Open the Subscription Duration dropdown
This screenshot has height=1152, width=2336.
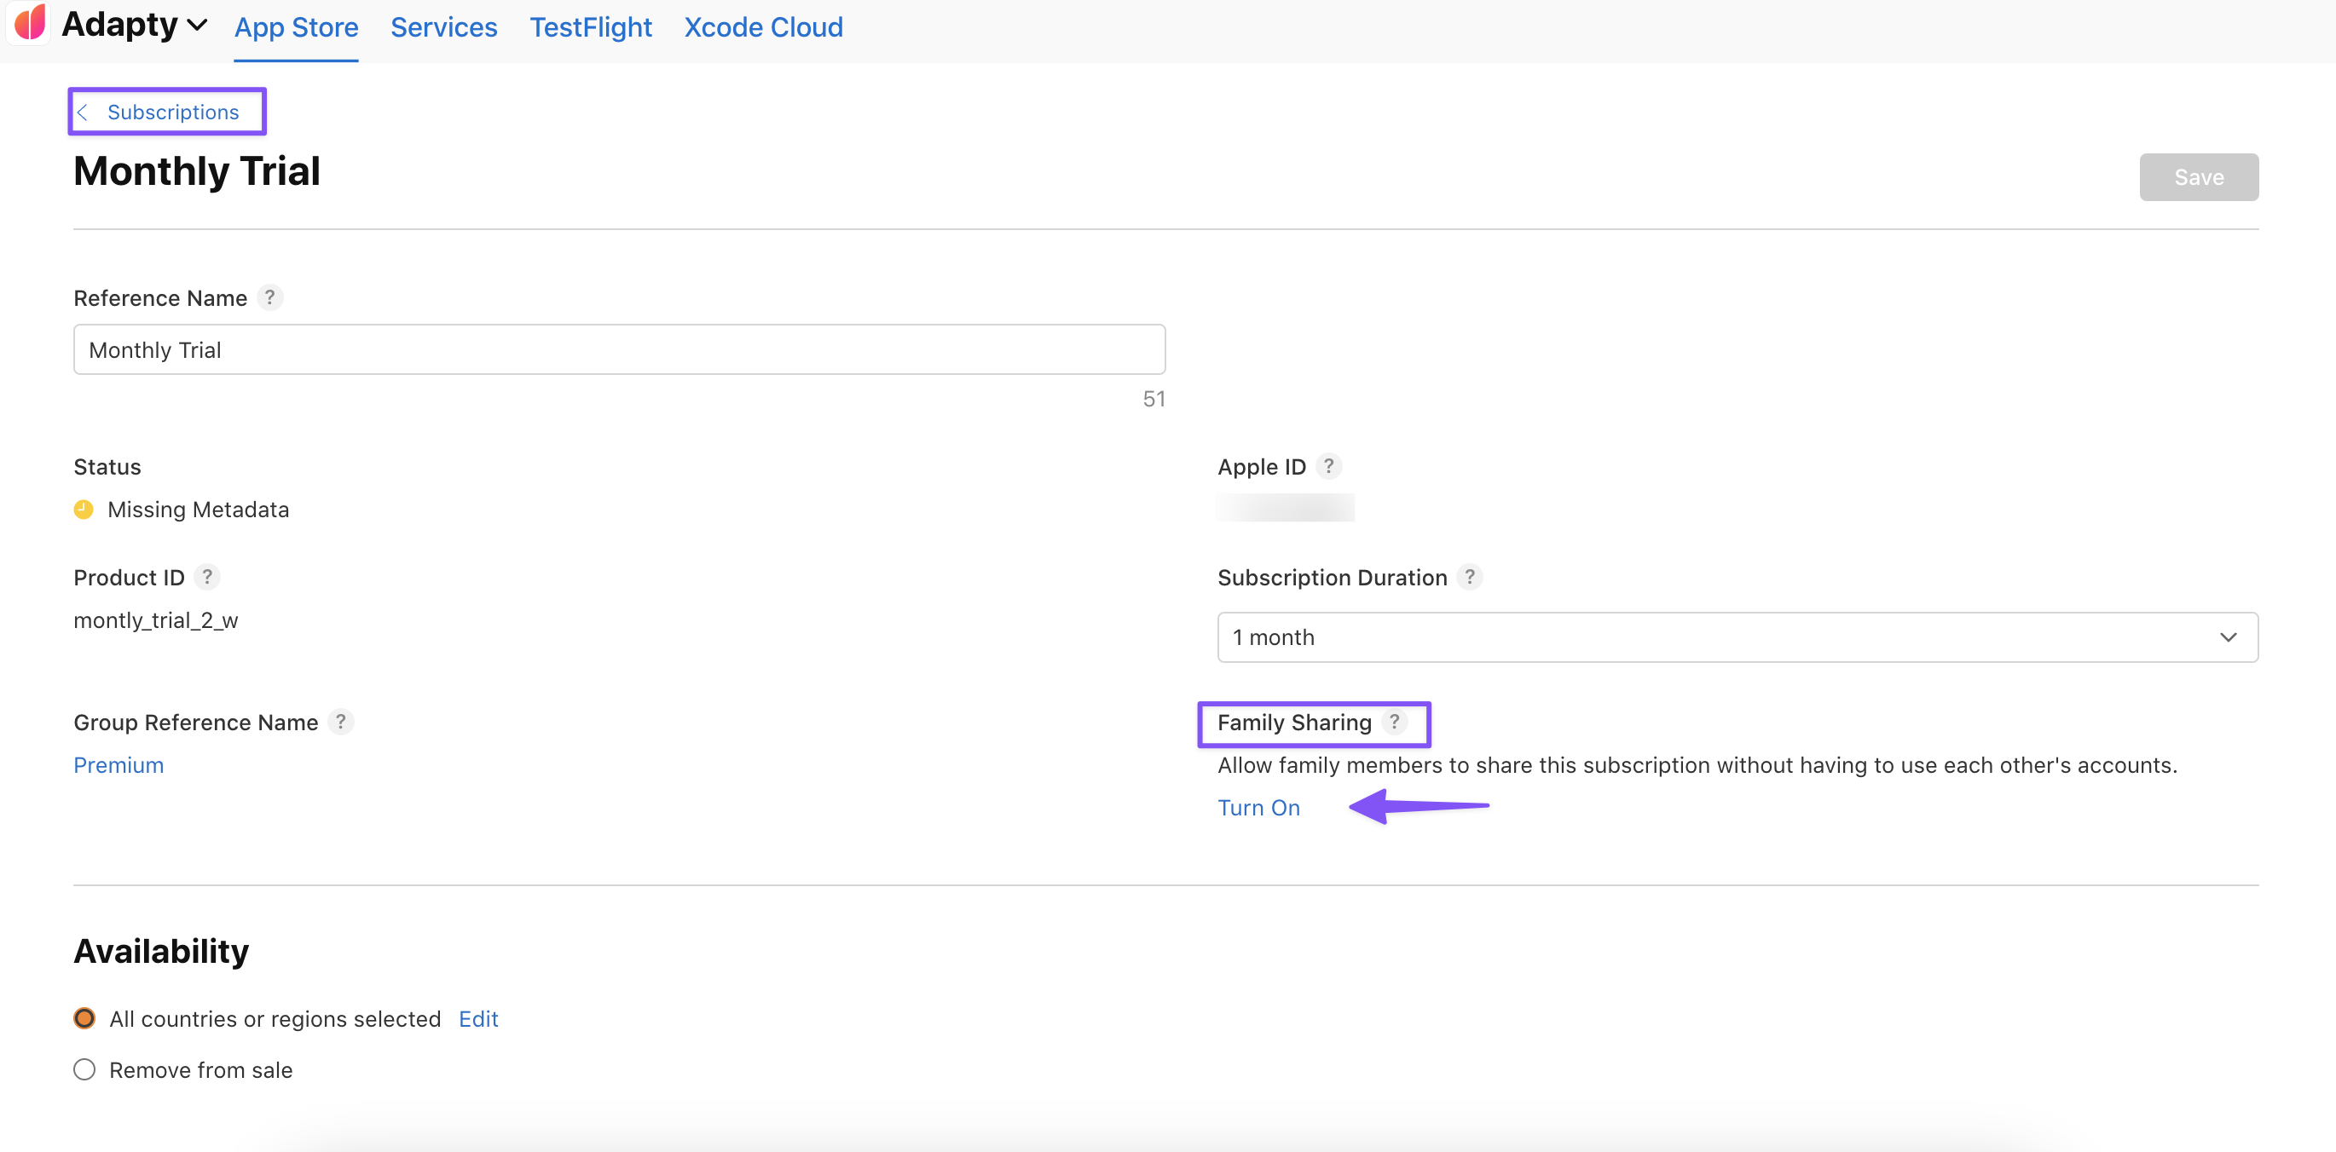click(1737, 637)
